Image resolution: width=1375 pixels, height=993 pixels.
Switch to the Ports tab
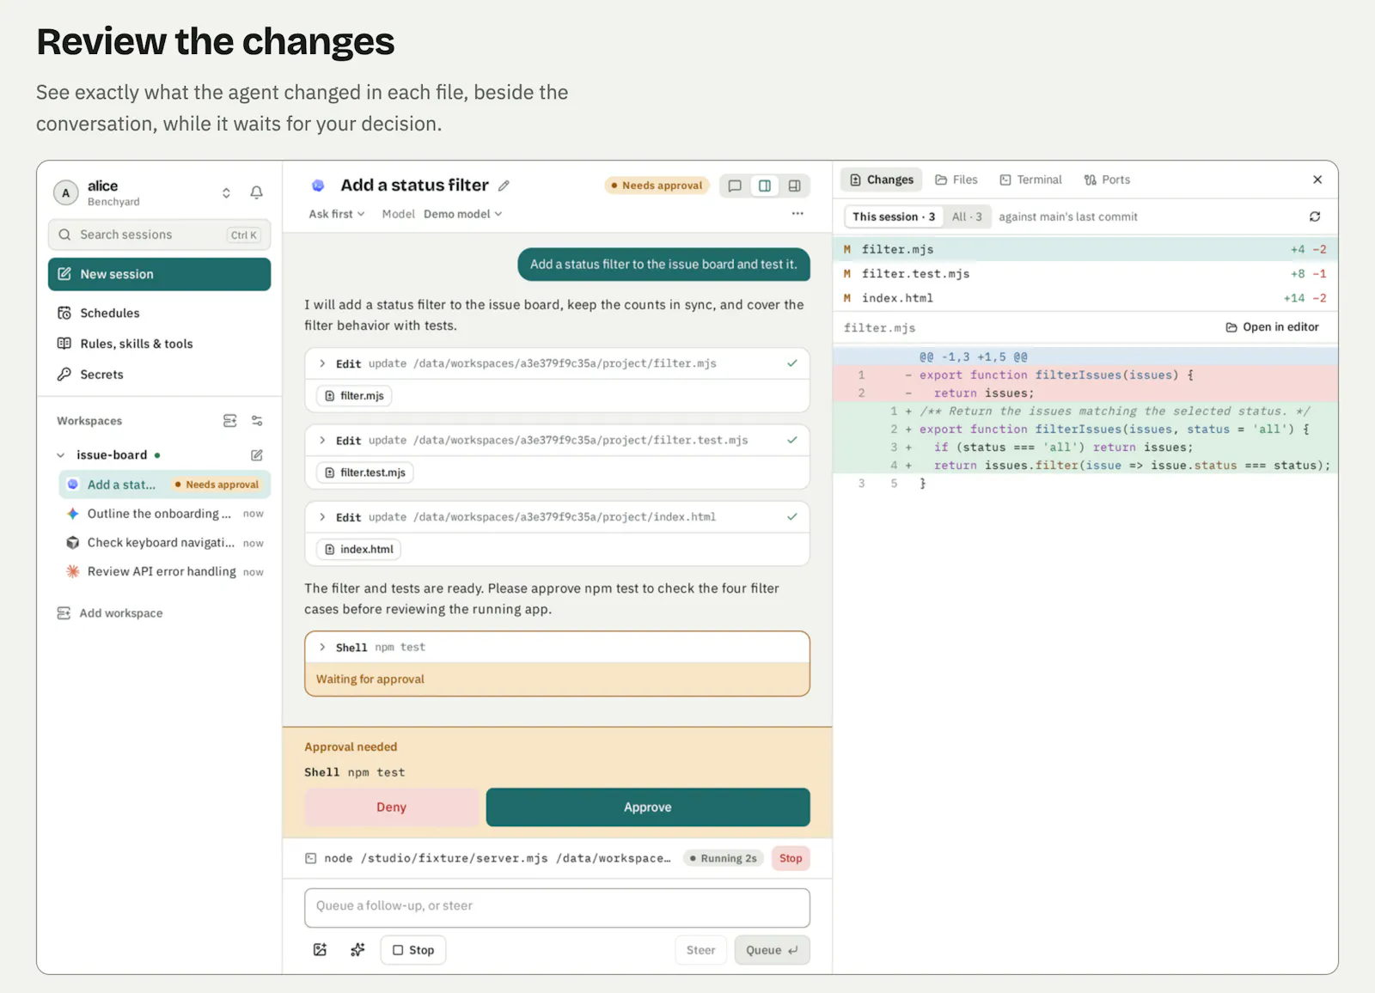pos(1107,180)
